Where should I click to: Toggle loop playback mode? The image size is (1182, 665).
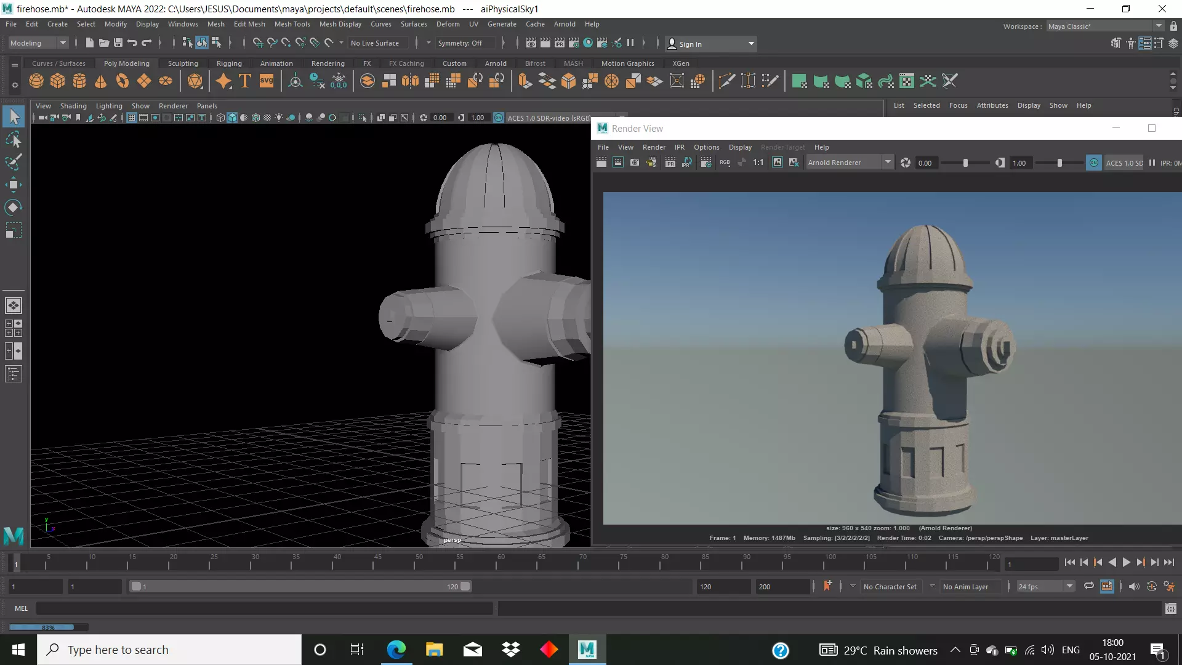1089,586
